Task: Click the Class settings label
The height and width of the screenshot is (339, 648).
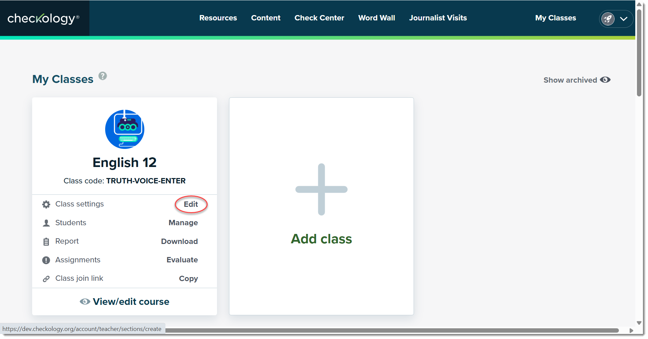Action: 79,204
